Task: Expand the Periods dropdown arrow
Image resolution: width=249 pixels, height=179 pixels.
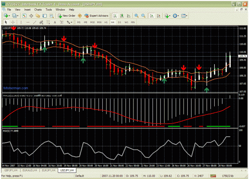Action: [x=178, y=16]
